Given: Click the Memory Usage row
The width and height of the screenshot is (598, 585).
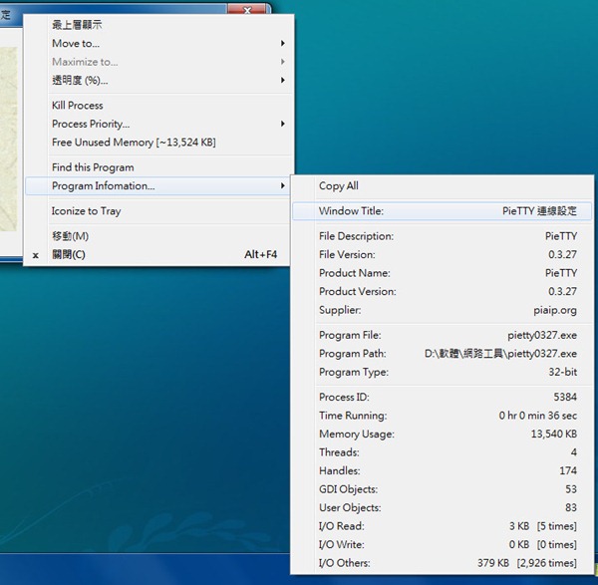Looking at the screenshot, I should pos(443,435).
